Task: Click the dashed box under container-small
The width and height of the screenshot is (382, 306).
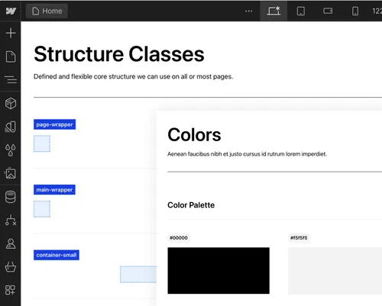Action: tap(138, 274)
